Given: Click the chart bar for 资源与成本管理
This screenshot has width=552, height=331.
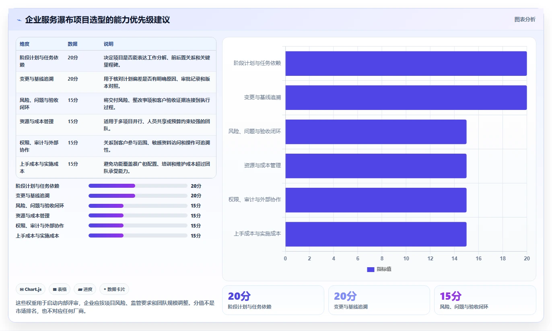Looking at the screenshot, I should (376, 166).
